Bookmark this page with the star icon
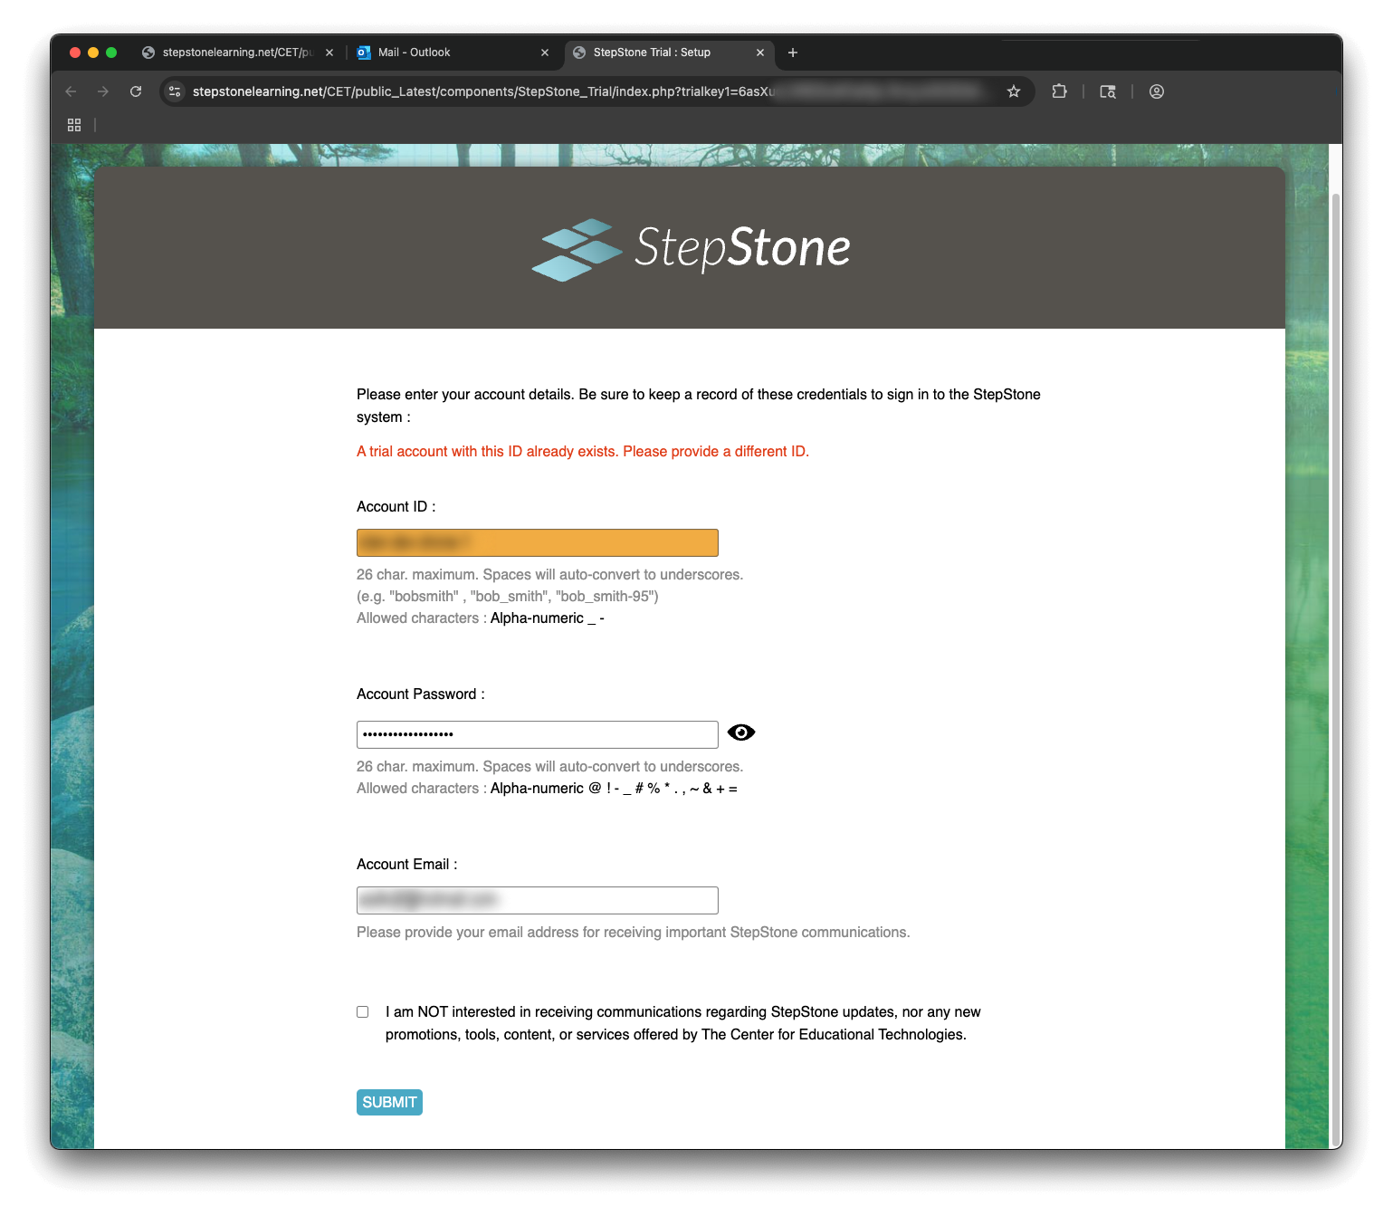This screenshot has height=1216, width=1393. (1014, 91)
